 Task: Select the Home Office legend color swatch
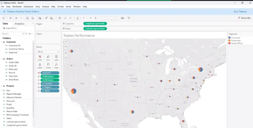pyautogui.click(x=229, y=43)
